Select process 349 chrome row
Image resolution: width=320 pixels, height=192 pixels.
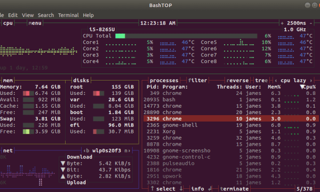coord(231,93)
